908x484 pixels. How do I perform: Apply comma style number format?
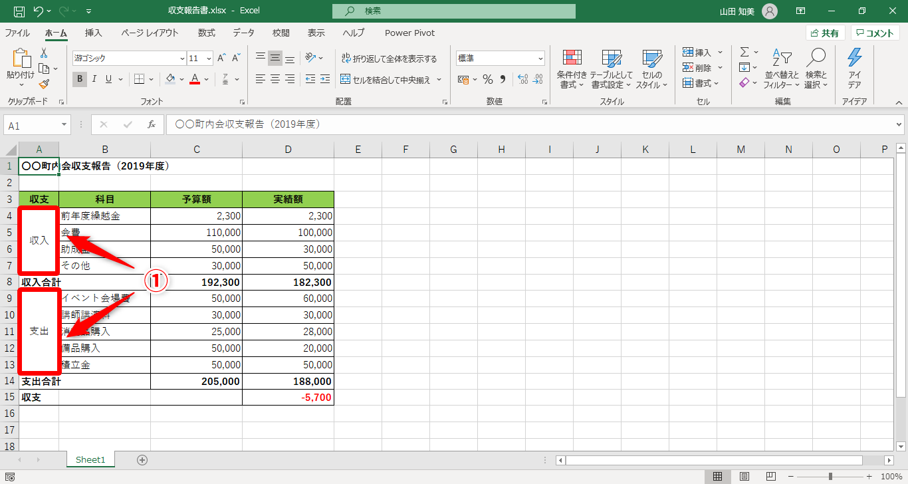pyautogui.click(x=503, y=80)
